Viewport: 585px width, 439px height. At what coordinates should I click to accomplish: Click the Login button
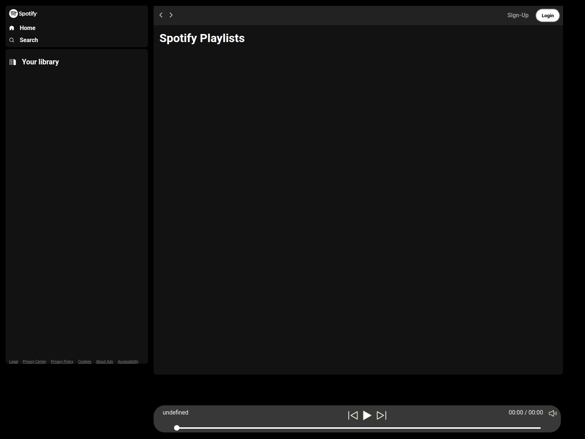tap(548, 15)
